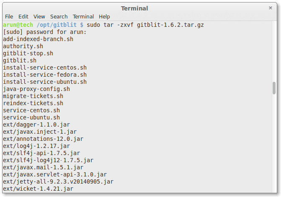This screenshot has width=281, height=197.
Task: Open the Terminal menu
Action: click(83, 16)
